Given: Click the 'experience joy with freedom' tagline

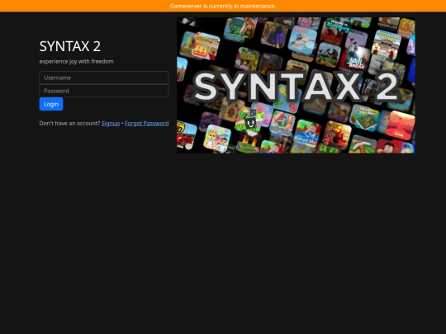Looking at the screenshot, I should point(76,61).
